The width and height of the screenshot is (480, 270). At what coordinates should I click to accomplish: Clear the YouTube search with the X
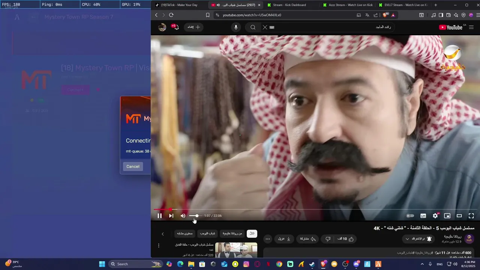(265, 27)
